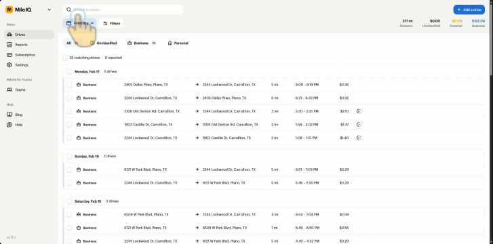Open the Help chat icon
The width and height of the screenshot is (493, 244).
[x=9, y=125]
